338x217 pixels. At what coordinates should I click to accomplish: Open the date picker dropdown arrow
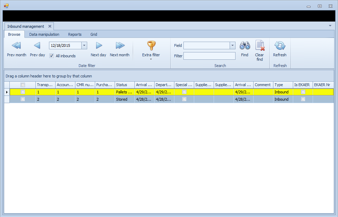84,45
